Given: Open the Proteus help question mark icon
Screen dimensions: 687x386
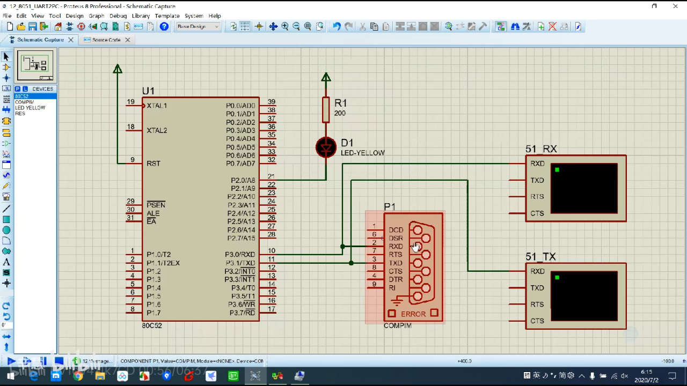Looking at the screenshot, I should 164,26.
